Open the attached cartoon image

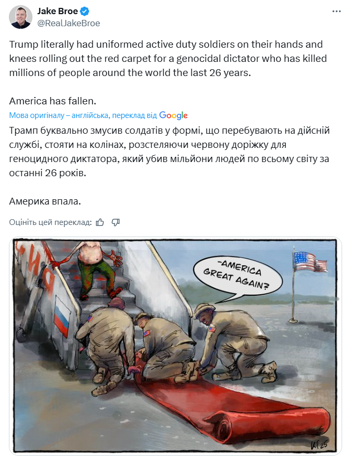[x=175, y=346]
